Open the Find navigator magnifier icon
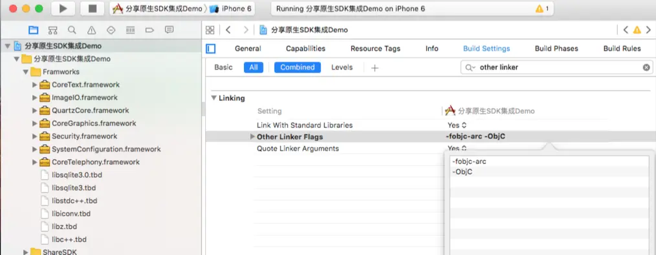Screen dimensions: 656x255 click(x=72, y=30)
